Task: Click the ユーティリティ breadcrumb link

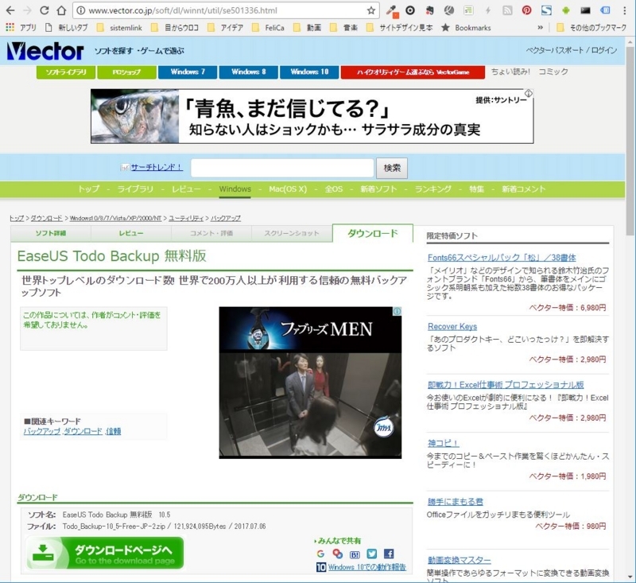Action: [186, 218]
